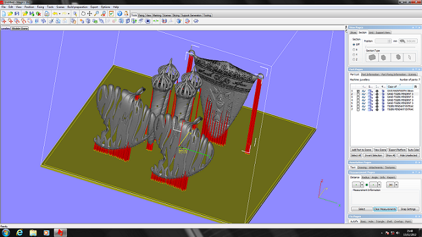Screen dimensions: 422x237
Task: Click the Position input field
Action: pyautogui.click(x=381, y=41)
